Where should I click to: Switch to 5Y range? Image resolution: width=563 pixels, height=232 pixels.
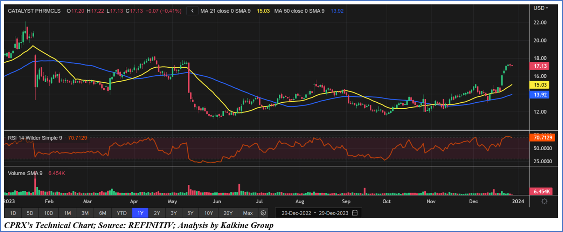click(190, 213)
